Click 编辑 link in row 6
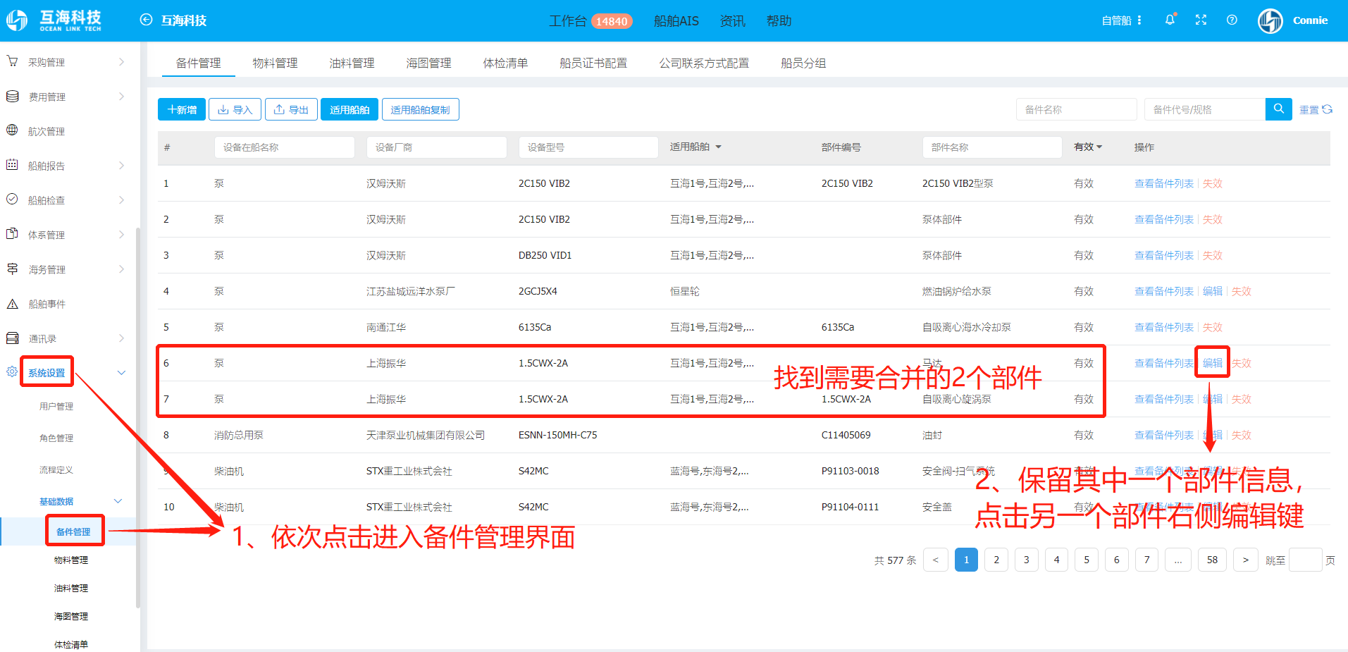 coord(1213,363)
